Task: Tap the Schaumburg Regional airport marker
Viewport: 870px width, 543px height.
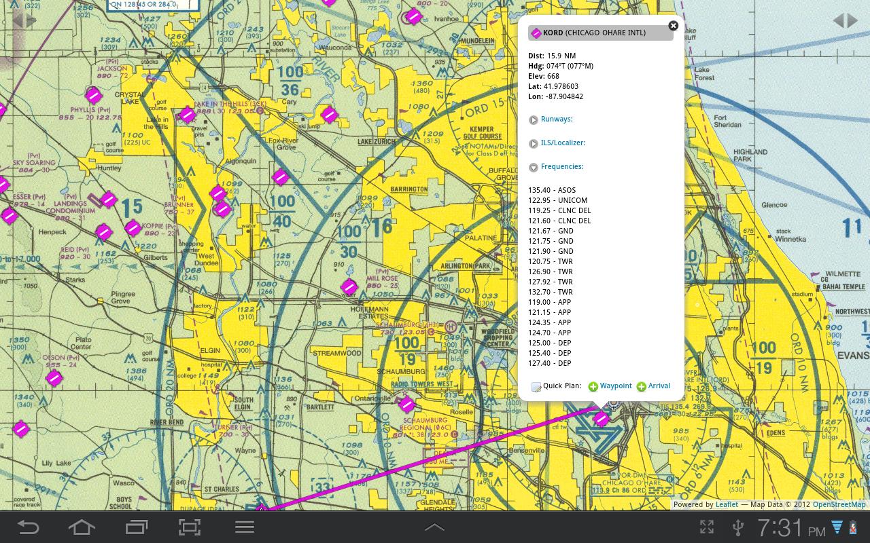Action: [x=406, y=405]
